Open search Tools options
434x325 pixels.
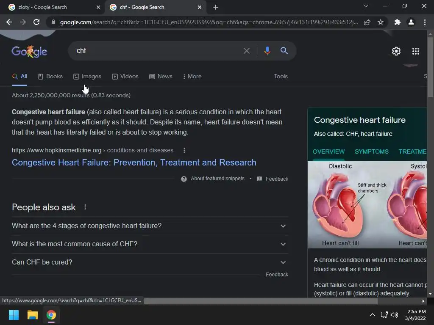(281, 77)
